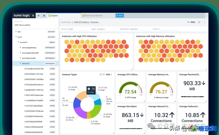Click the t2.medium yellow donut slice
Image resolution: width=219 pixels, height=135 pixels.
[x=89, y=115]
